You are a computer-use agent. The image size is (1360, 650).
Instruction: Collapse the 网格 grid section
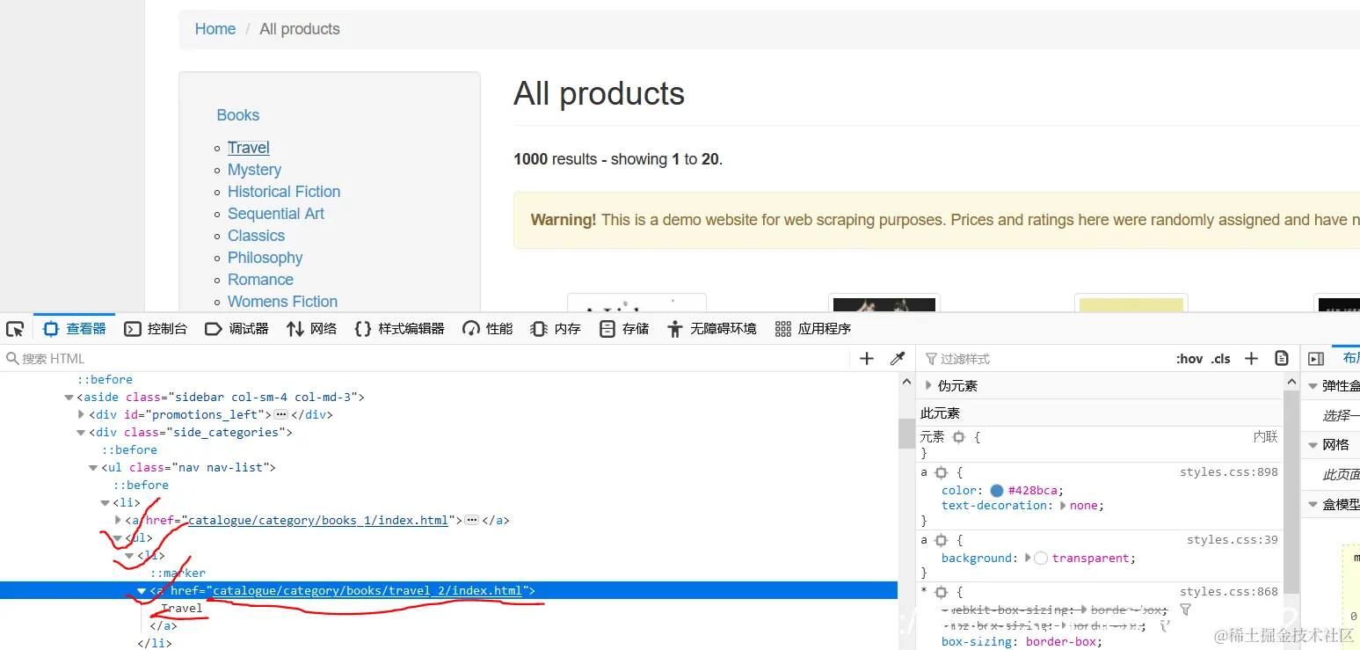pyautogui.click(x=1313, y=445)
